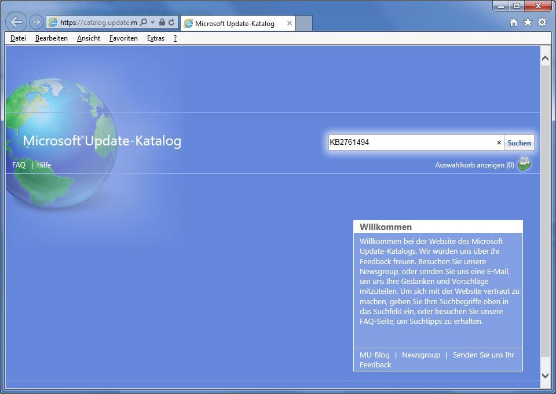Open the Favorites star icon
The height and width of the screenshot is (394, 556).
coord(528,23)
